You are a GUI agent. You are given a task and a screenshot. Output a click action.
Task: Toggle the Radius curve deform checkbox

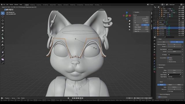click(168, 58)
